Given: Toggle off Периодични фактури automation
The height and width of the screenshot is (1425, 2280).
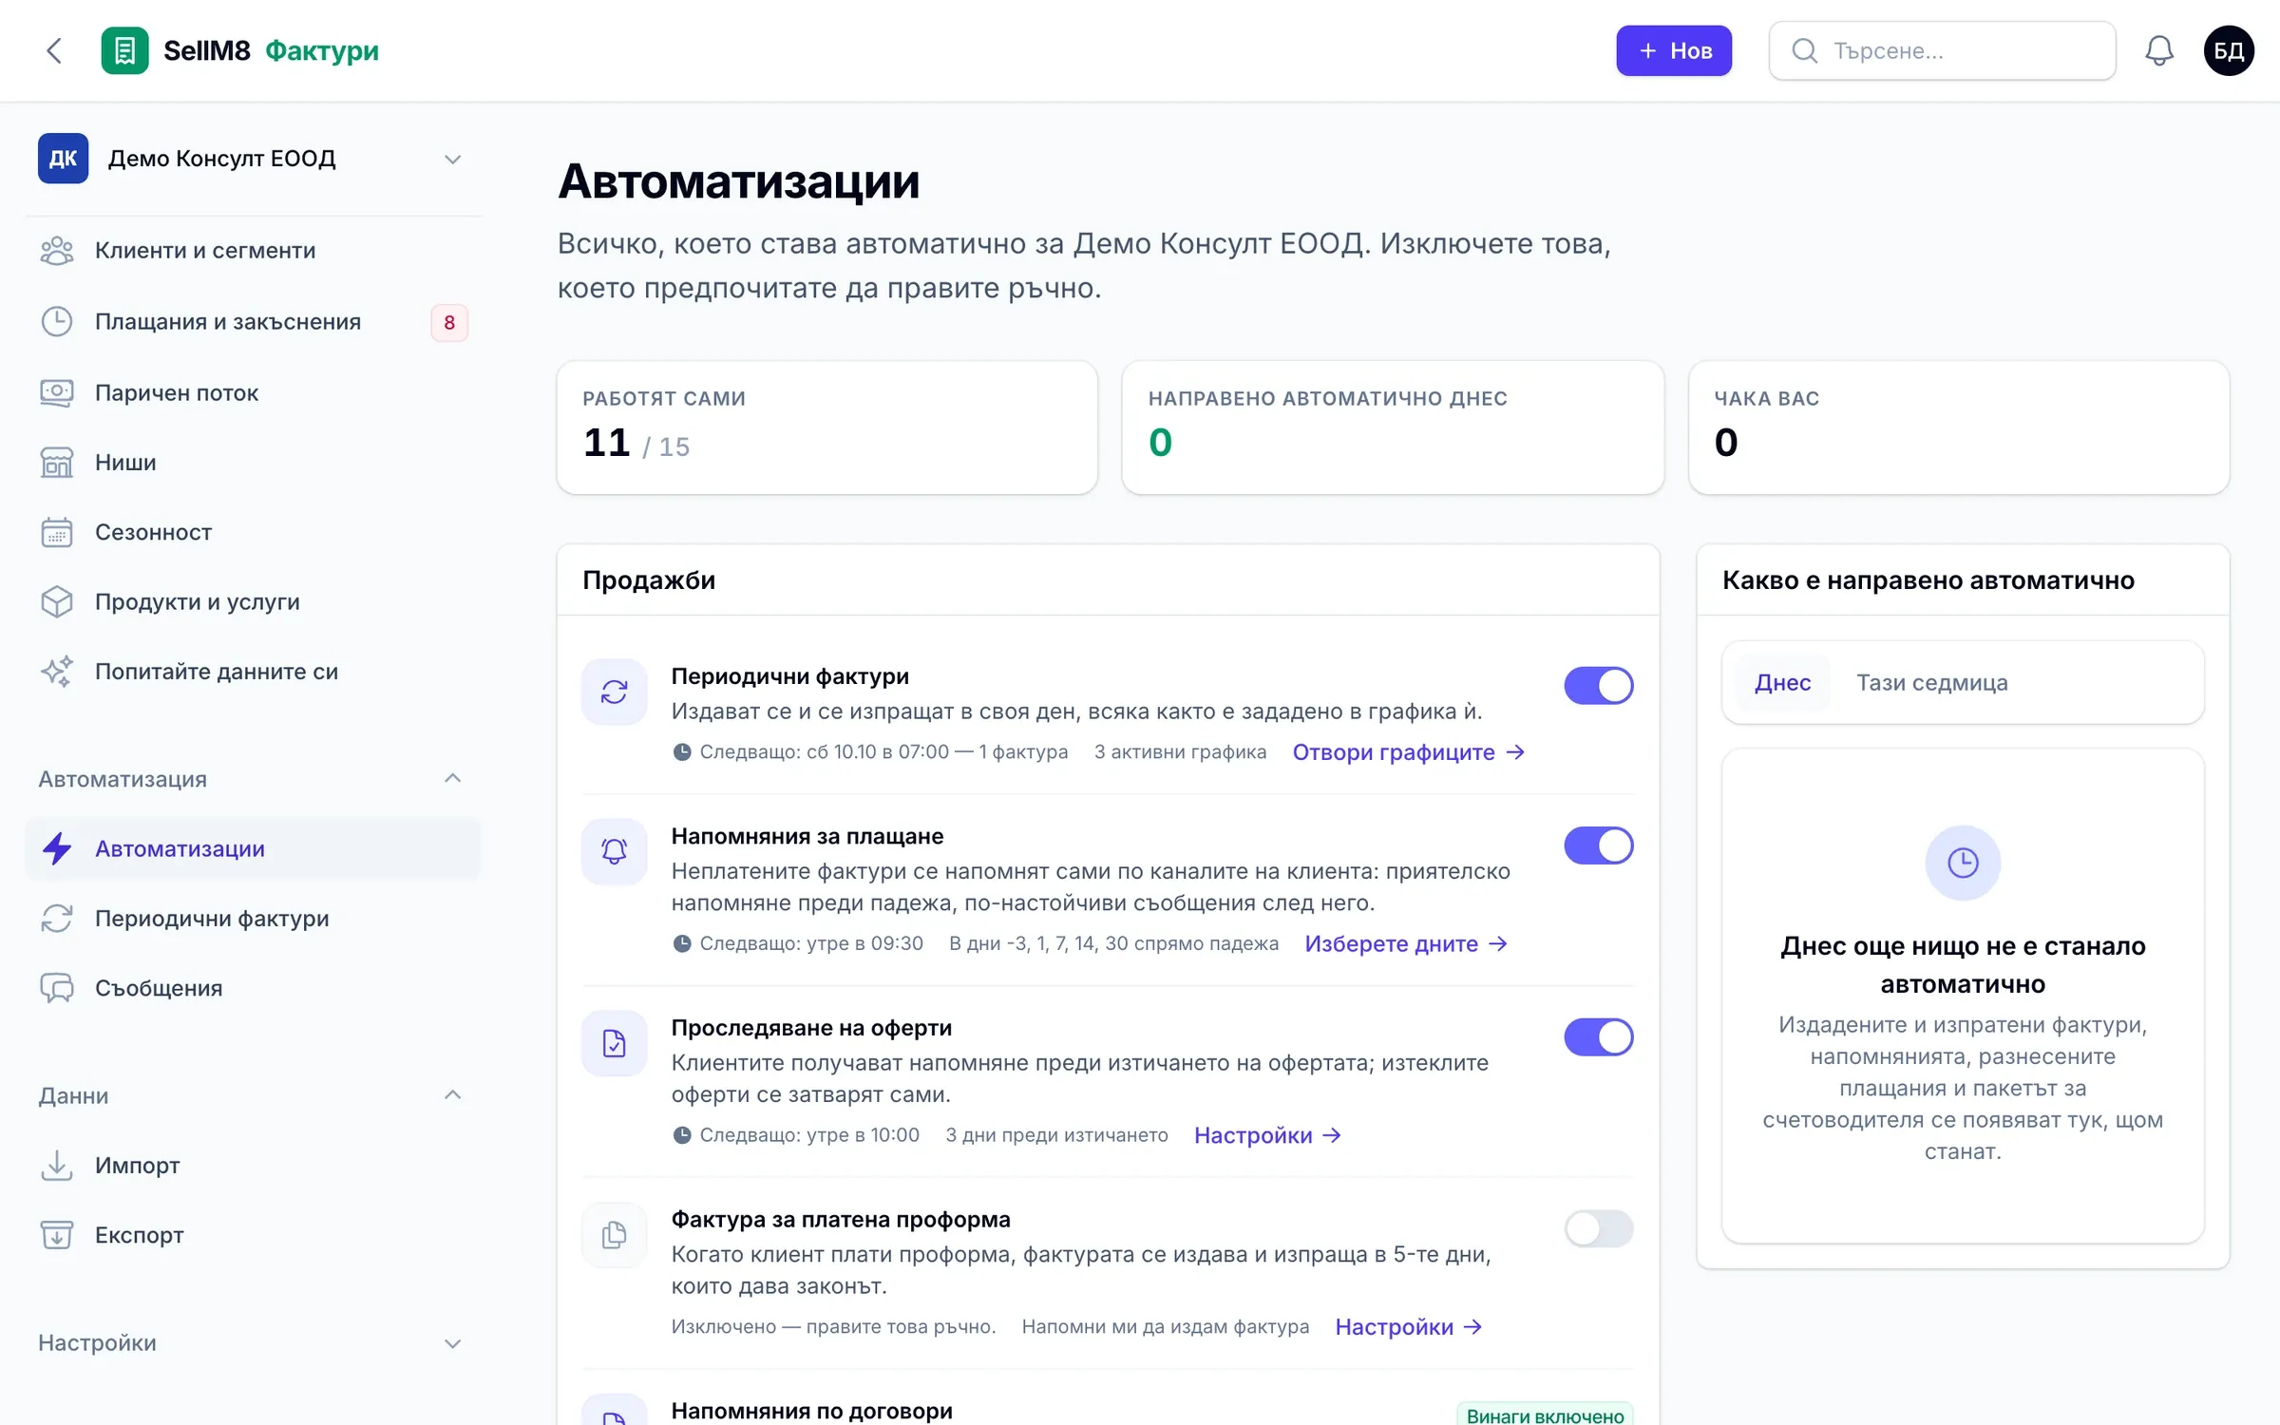Looking at the screenshot, I should pyautogui.click(x=1599, y=686).
